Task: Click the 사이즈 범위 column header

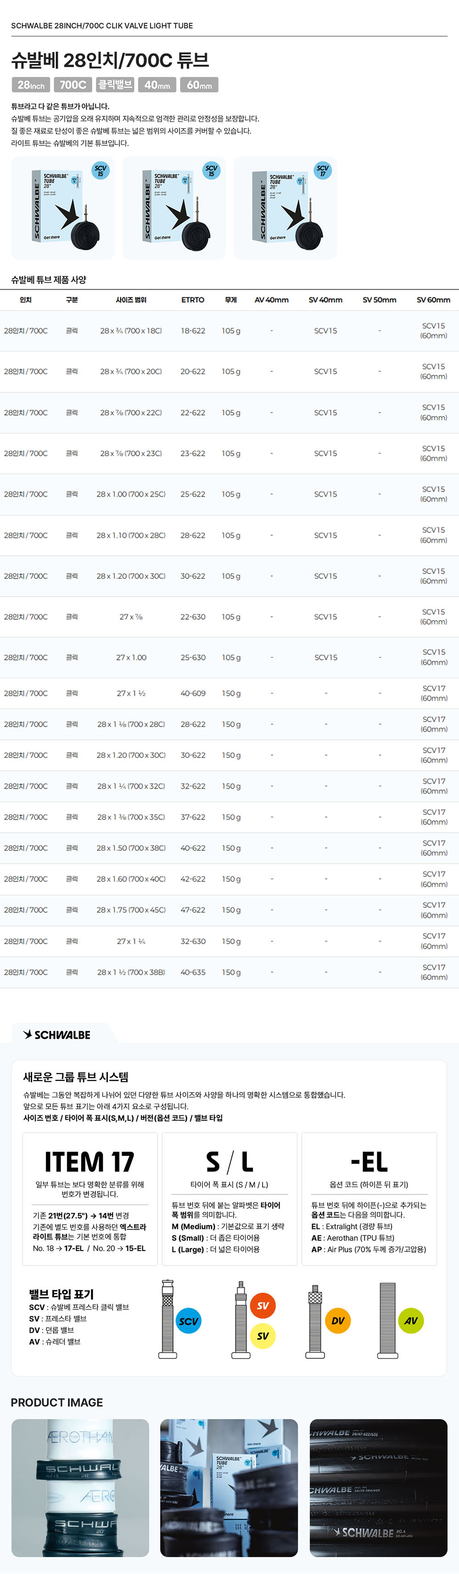Action: click(131, 300)
